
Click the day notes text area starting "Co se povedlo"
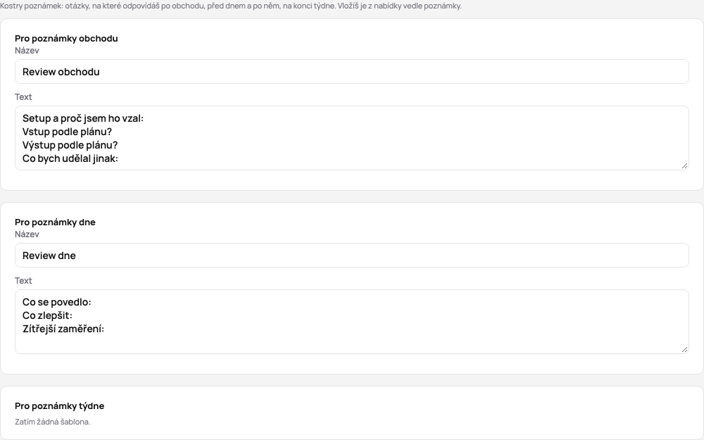coord(352,322)
